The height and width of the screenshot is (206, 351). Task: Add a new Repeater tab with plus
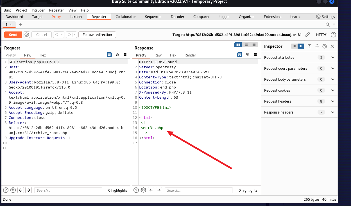tap(20, 25)
